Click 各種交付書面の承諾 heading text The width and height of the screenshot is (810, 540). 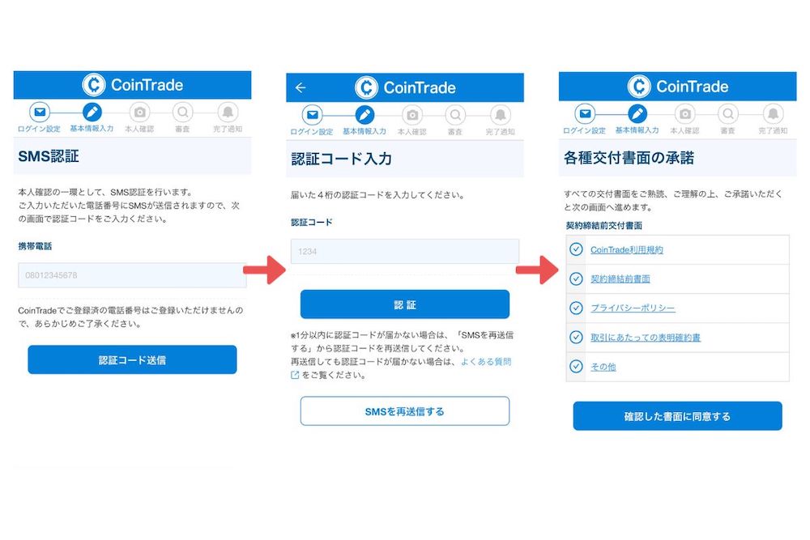pyautogui.click(x=629, y=158)
